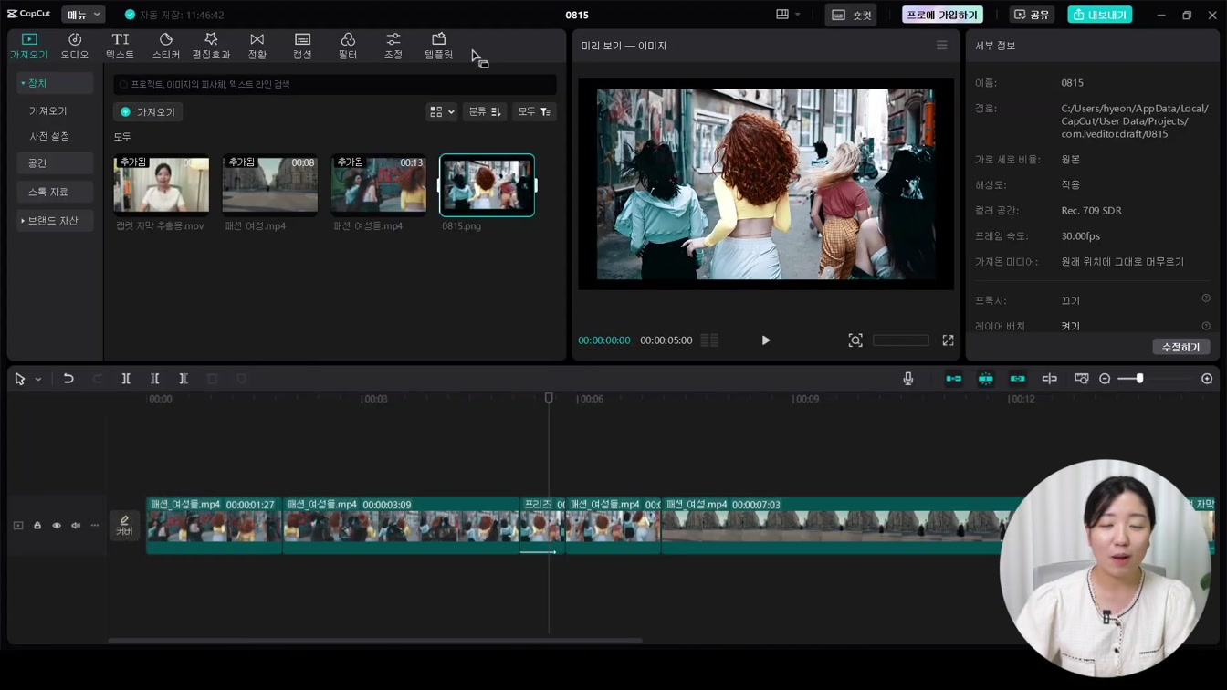Hide the main track with eye icon

[57, 526]
